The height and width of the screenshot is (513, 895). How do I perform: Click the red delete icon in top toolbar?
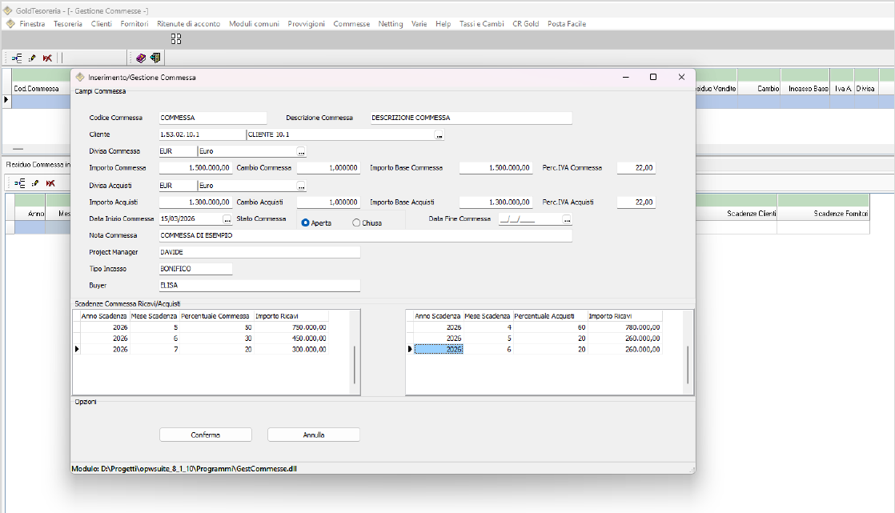[x=47, y=58]
